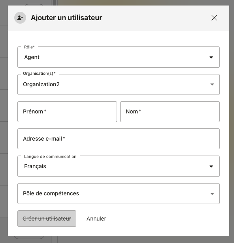The height and width of the screenshot is (243, 234).
Task: Click the Rôle dropdown arrow
Action: pyautogui.click(x=211, y=58)
